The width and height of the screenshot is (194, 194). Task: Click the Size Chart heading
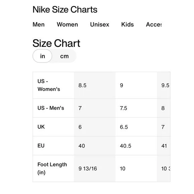point(56,43)
